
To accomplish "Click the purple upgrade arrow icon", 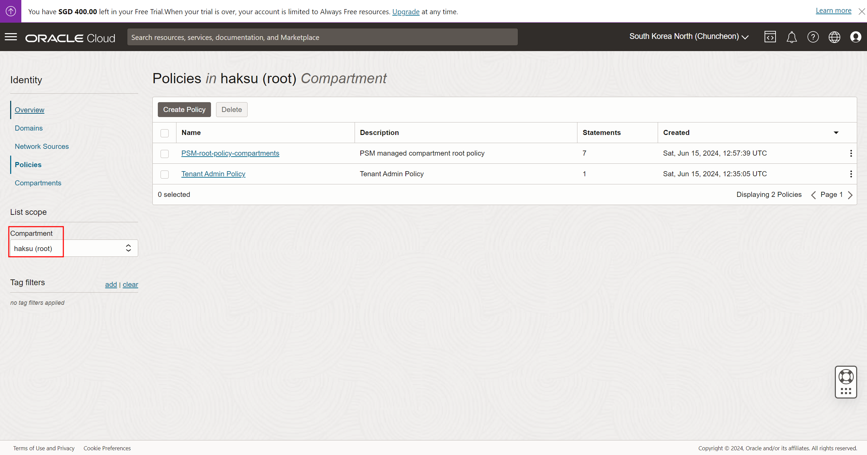I will coord(10,11).
